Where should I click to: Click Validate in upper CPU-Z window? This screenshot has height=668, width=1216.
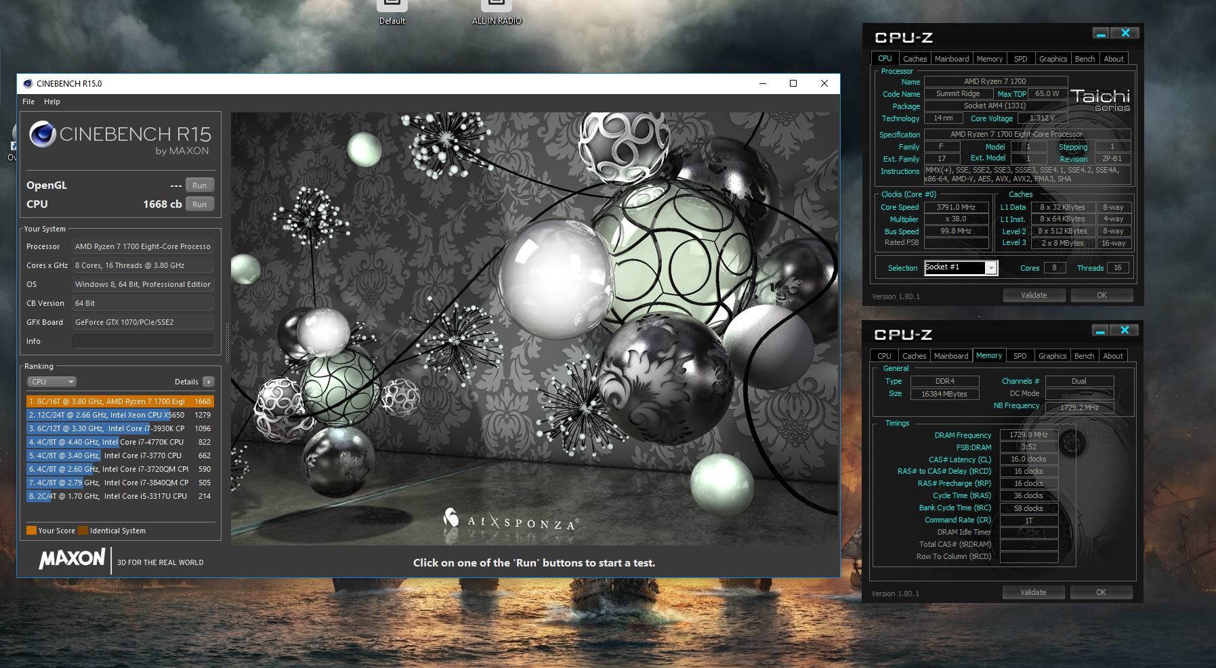point(1034,295)
